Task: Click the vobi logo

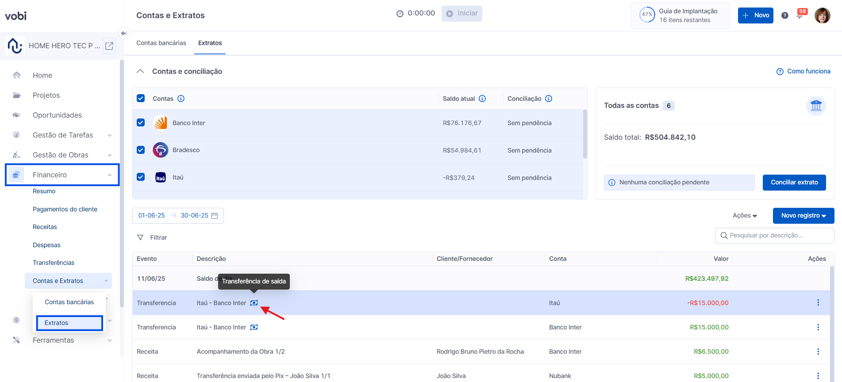Action: click(x=16, y=16)
